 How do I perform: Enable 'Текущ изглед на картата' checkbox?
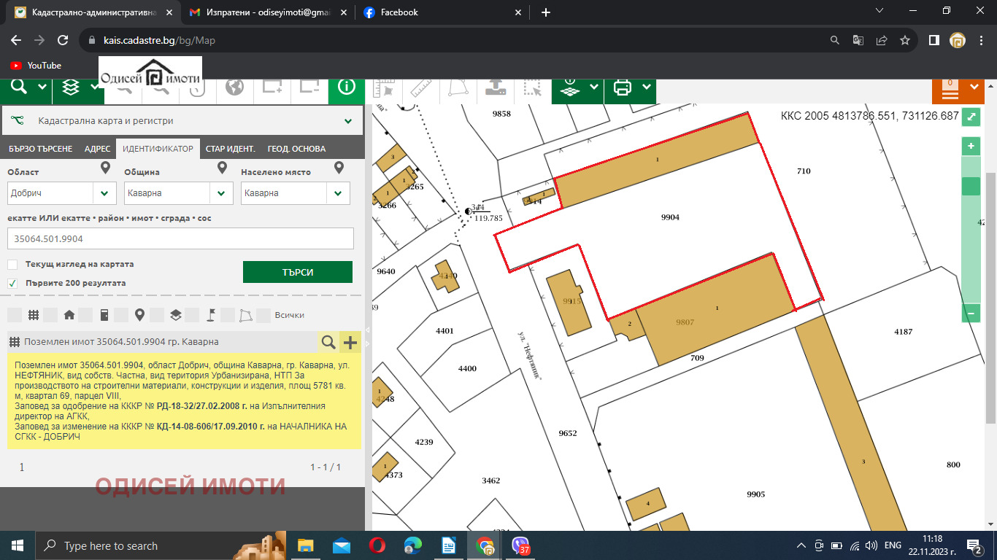tap(12, 264)
